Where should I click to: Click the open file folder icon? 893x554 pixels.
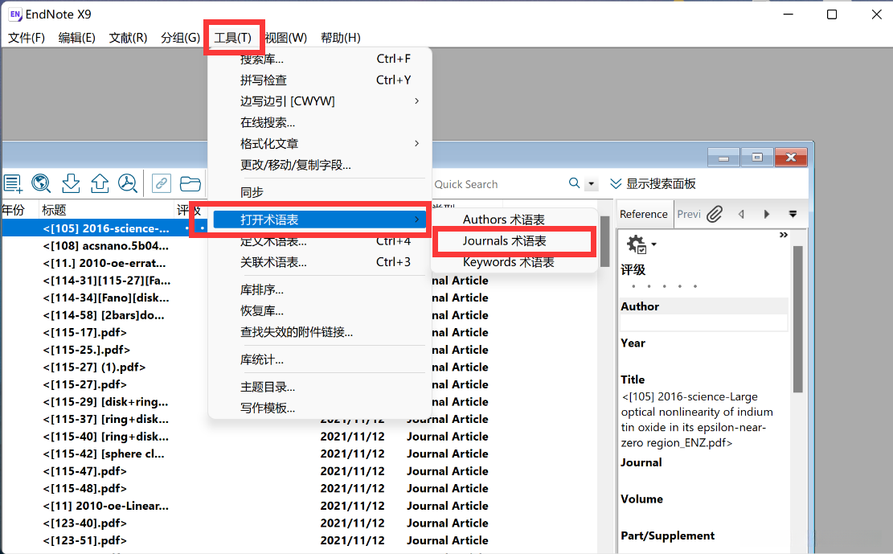(190, 183)
